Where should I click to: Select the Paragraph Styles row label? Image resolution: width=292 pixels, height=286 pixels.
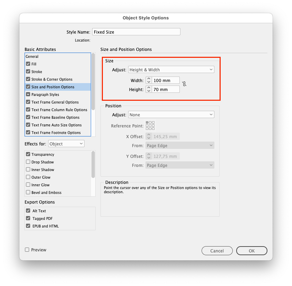tap(45, 95)
